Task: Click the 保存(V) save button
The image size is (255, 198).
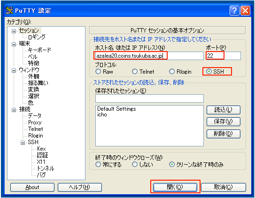Action: tap(224, 122)
